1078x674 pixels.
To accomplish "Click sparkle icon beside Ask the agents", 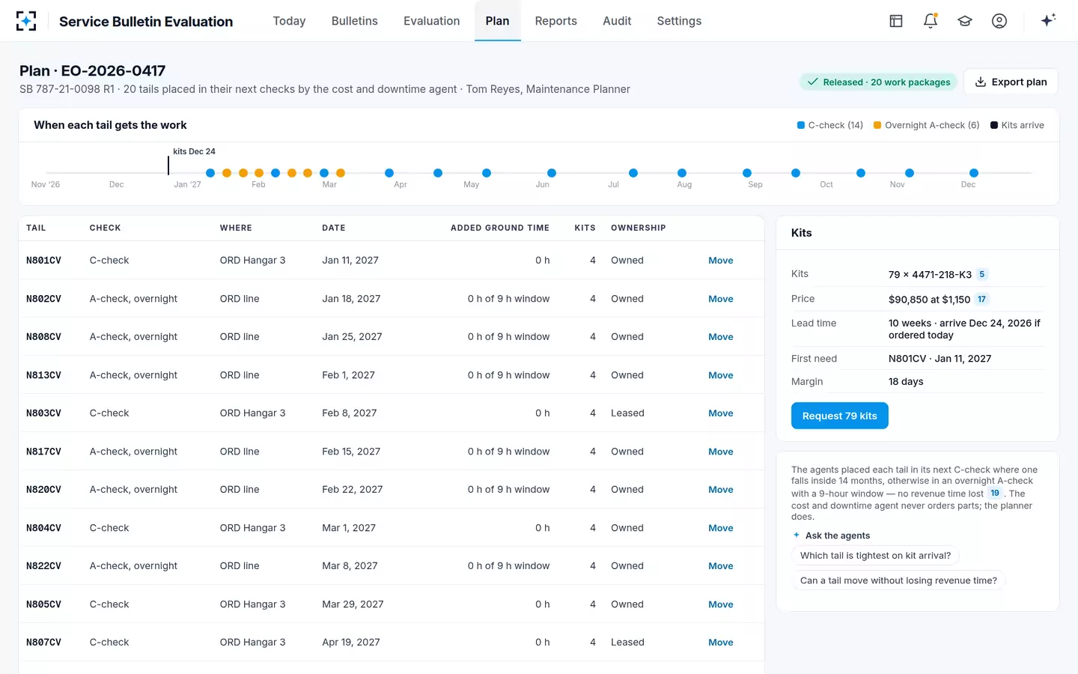I will tap(797, 535).
